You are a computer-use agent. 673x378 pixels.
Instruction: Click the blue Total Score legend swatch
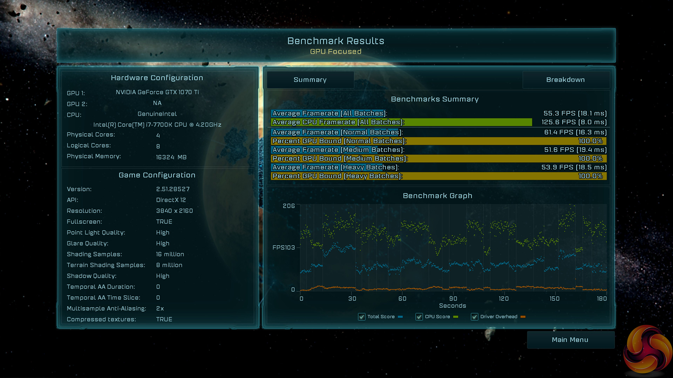pyautogui.click(x=400, y=317)
